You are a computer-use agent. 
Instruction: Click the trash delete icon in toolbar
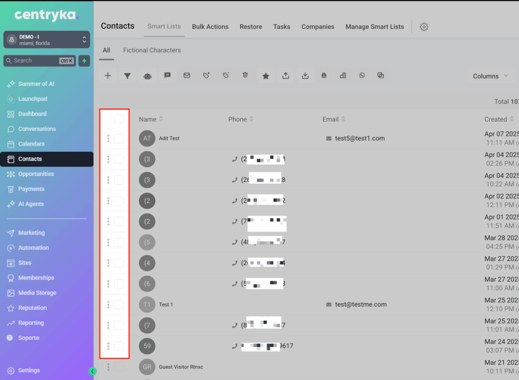(x=245, y=75)
